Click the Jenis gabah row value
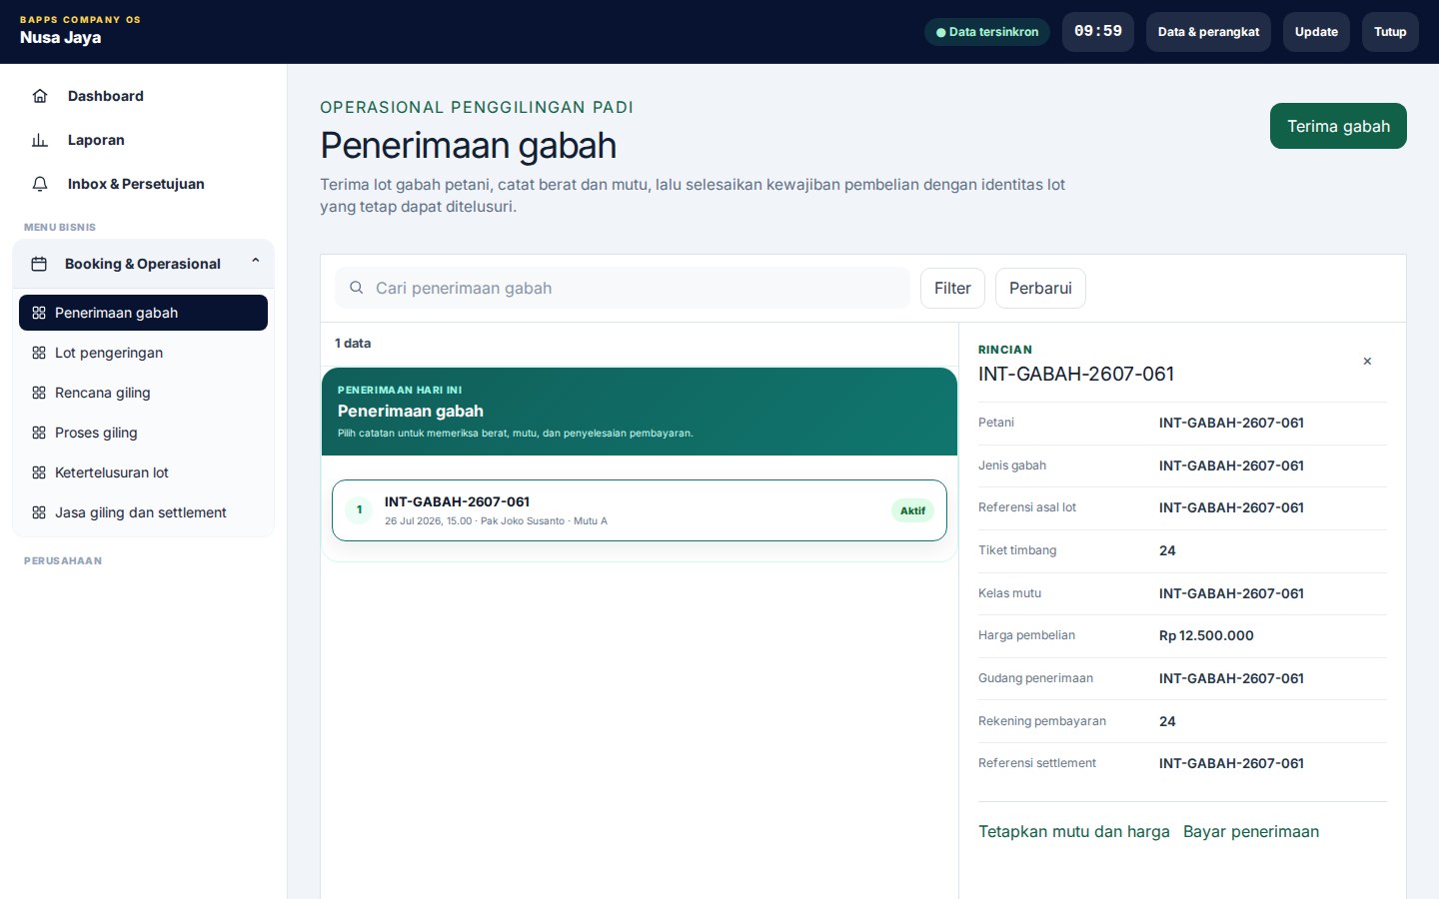1439x899 pixels. click(x=1231, y=465)
